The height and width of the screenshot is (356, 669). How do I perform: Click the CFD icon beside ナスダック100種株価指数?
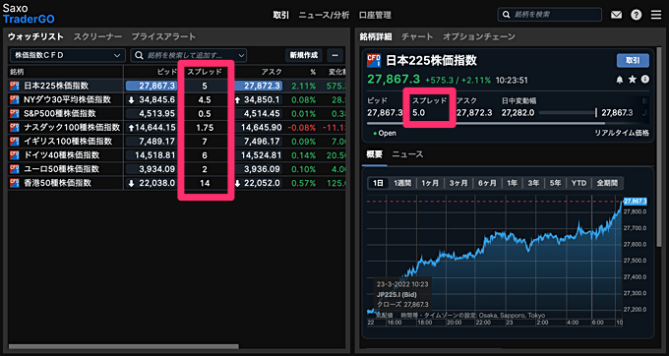14,128
